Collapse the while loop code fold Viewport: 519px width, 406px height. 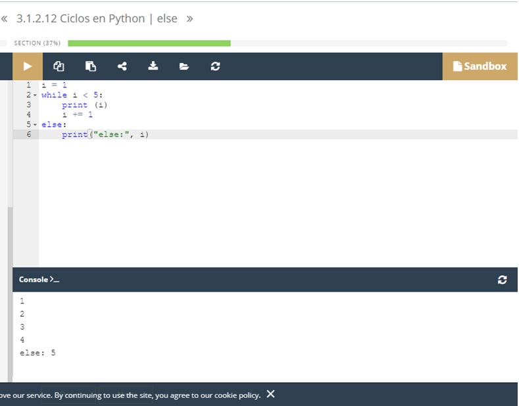36,95
